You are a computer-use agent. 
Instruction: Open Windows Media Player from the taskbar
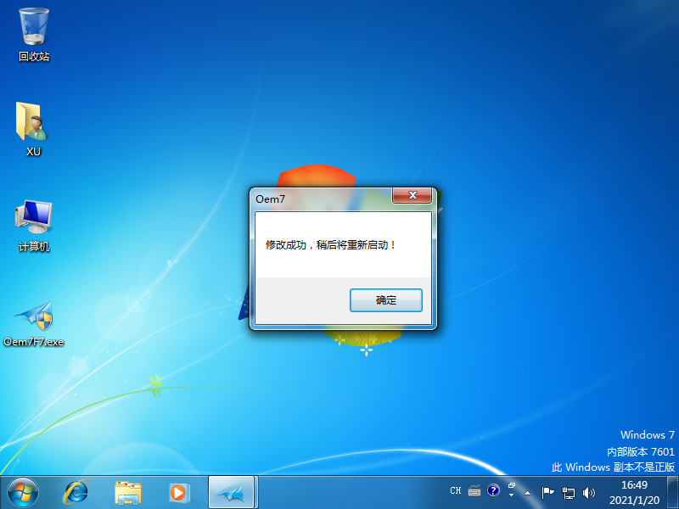[179, 491]
